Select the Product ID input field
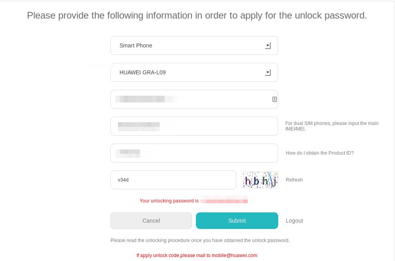 pyautogui.click(x=194, y=153)
